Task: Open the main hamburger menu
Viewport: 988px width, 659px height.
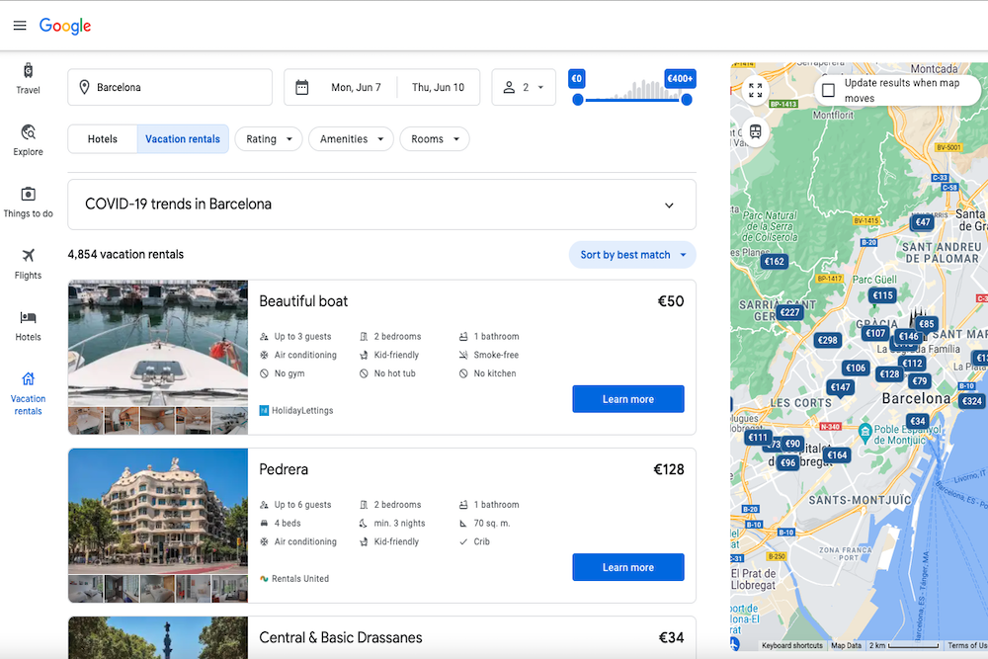Action: (x=20, y=26)
